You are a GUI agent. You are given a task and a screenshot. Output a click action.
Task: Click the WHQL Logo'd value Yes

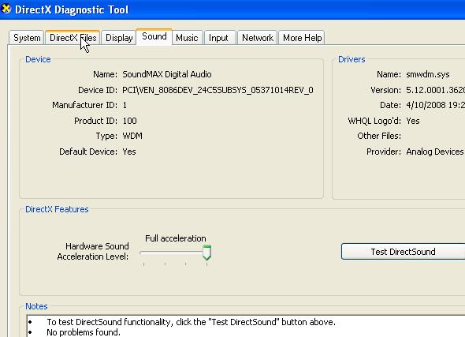pyautogui.click(x=413, y=121)
